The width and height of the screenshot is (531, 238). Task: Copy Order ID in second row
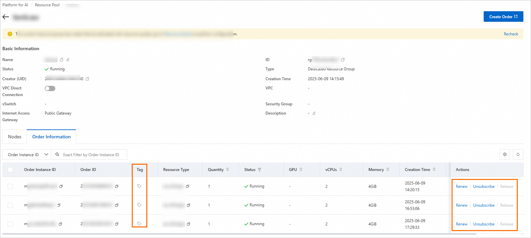(117, 205)
